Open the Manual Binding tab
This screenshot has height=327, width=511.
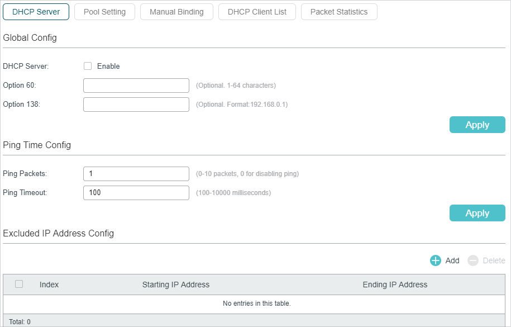click(176, 12)
